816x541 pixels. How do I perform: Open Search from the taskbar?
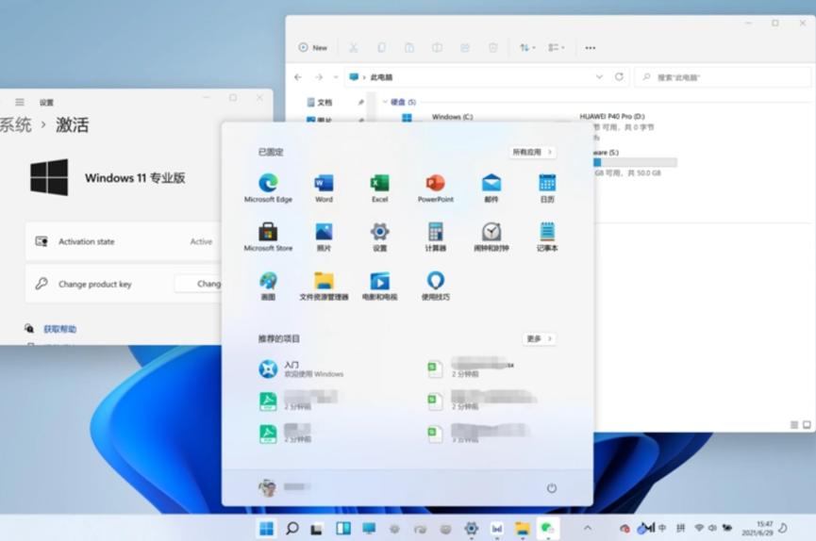tap(291, 529)
